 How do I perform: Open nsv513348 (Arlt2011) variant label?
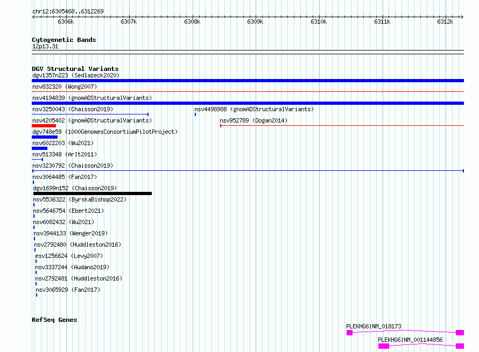65,154
